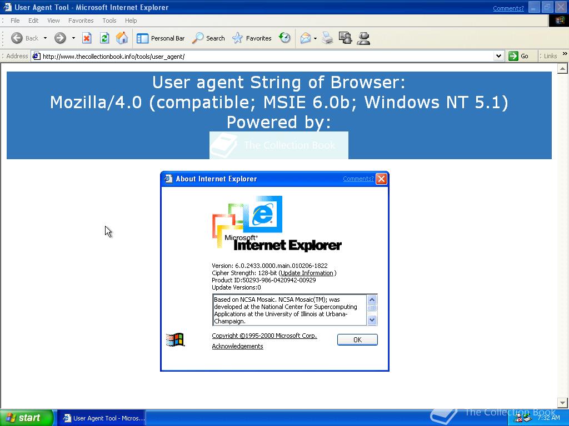569x426 pixels.
Task: Expand the Address bar dropdown
Action: point(498,56)
